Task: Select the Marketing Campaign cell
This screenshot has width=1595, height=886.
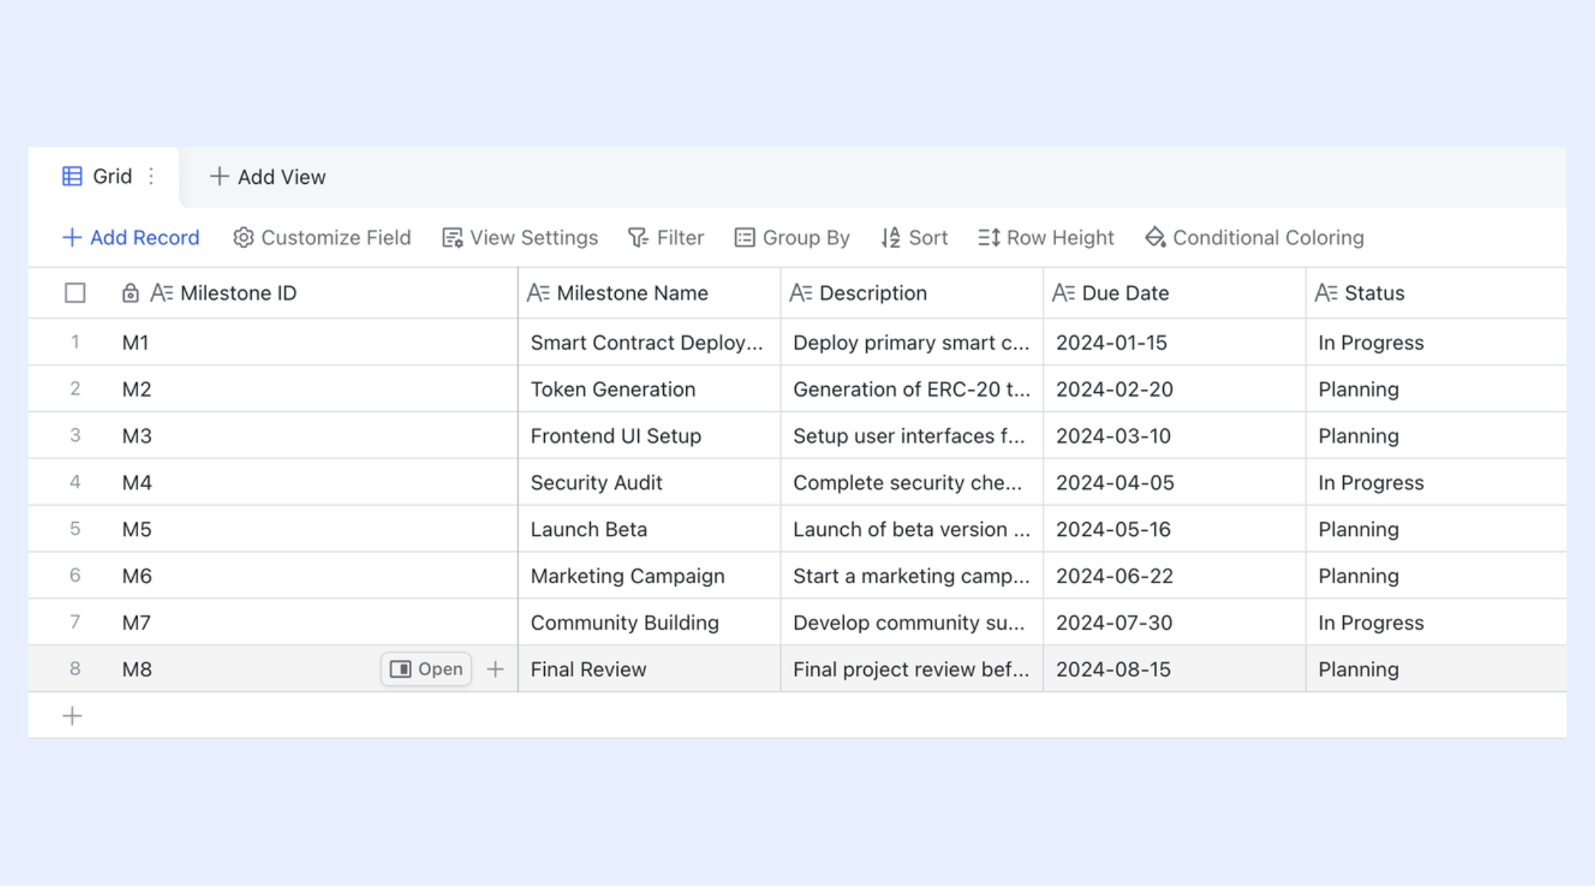Action: click(650, 576)
